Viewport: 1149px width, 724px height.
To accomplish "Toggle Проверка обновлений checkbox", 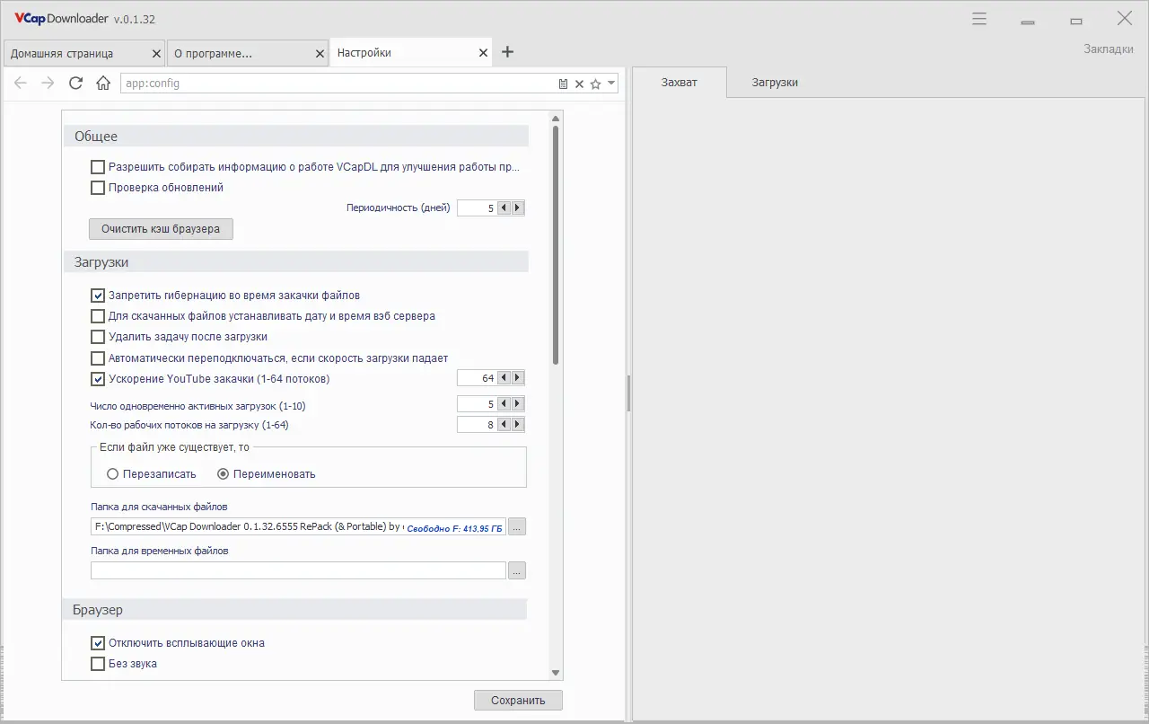I will click(98, 188).
